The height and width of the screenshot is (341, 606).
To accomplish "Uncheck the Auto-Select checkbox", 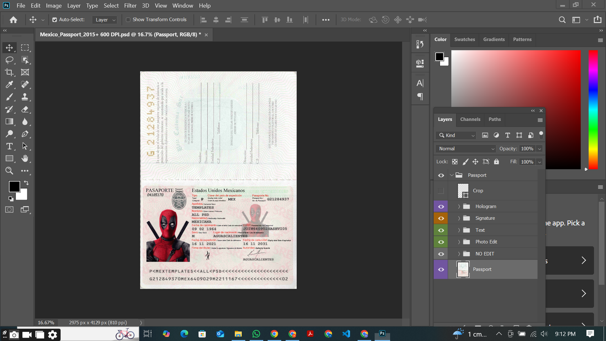I will pyautogui.click(x=55, y=20).
